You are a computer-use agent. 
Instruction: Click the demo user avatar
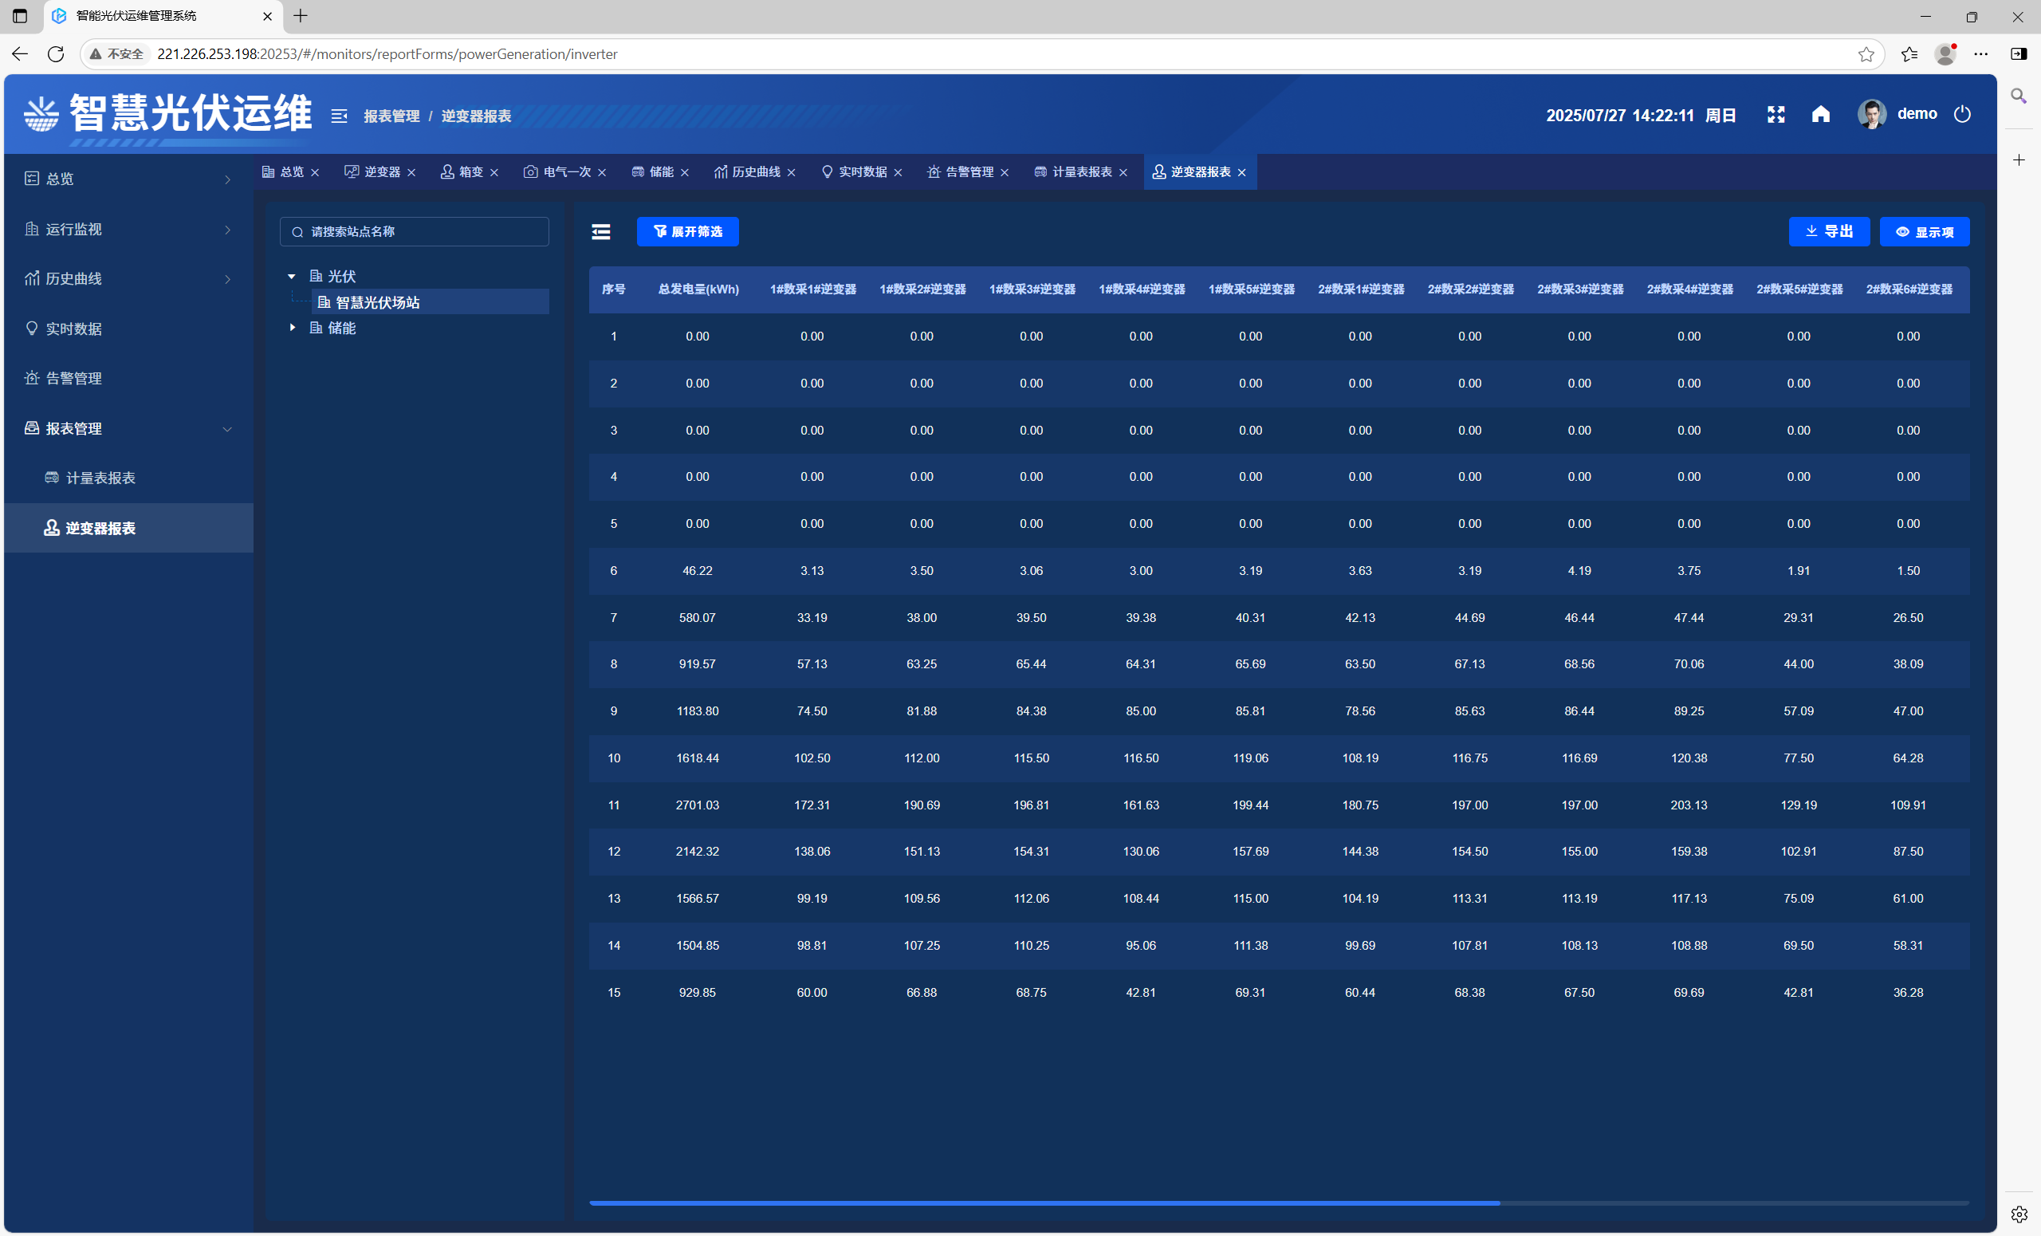pos(1871,114)
